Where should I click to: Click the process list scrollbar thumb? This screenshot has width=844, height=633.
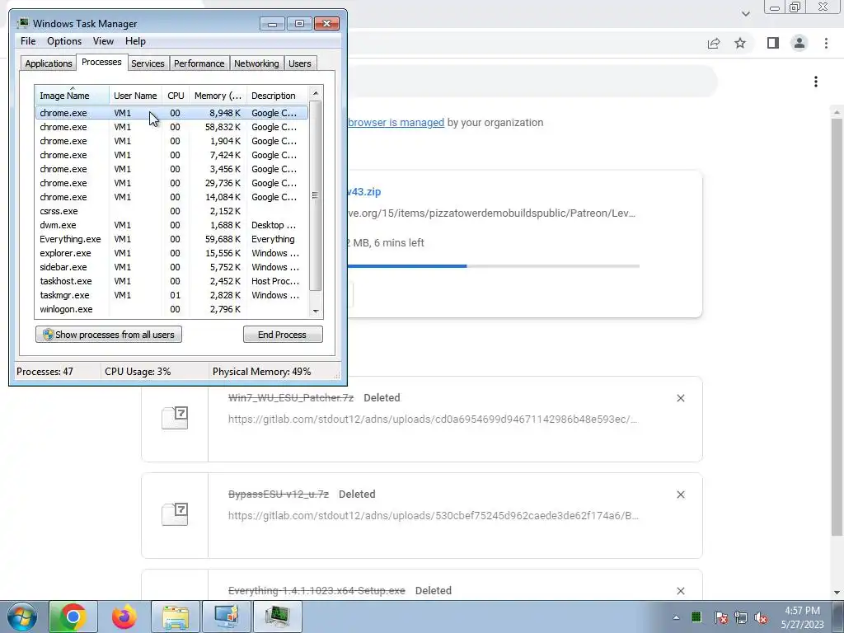[316, 195]
